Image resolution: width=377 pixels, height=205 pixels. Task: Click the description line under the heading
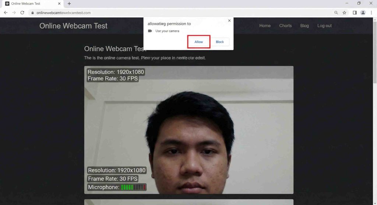[145, 58]
